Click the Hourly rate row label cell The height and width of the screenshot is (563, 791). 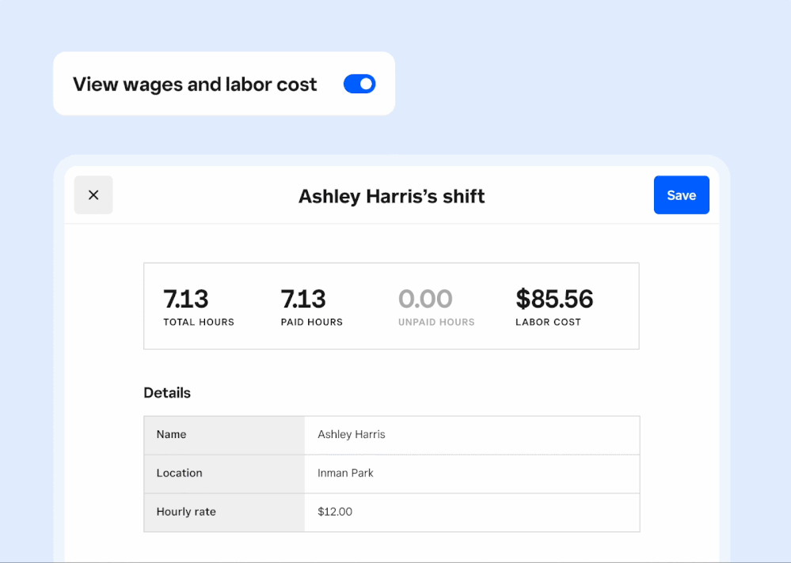coord(224,512)
